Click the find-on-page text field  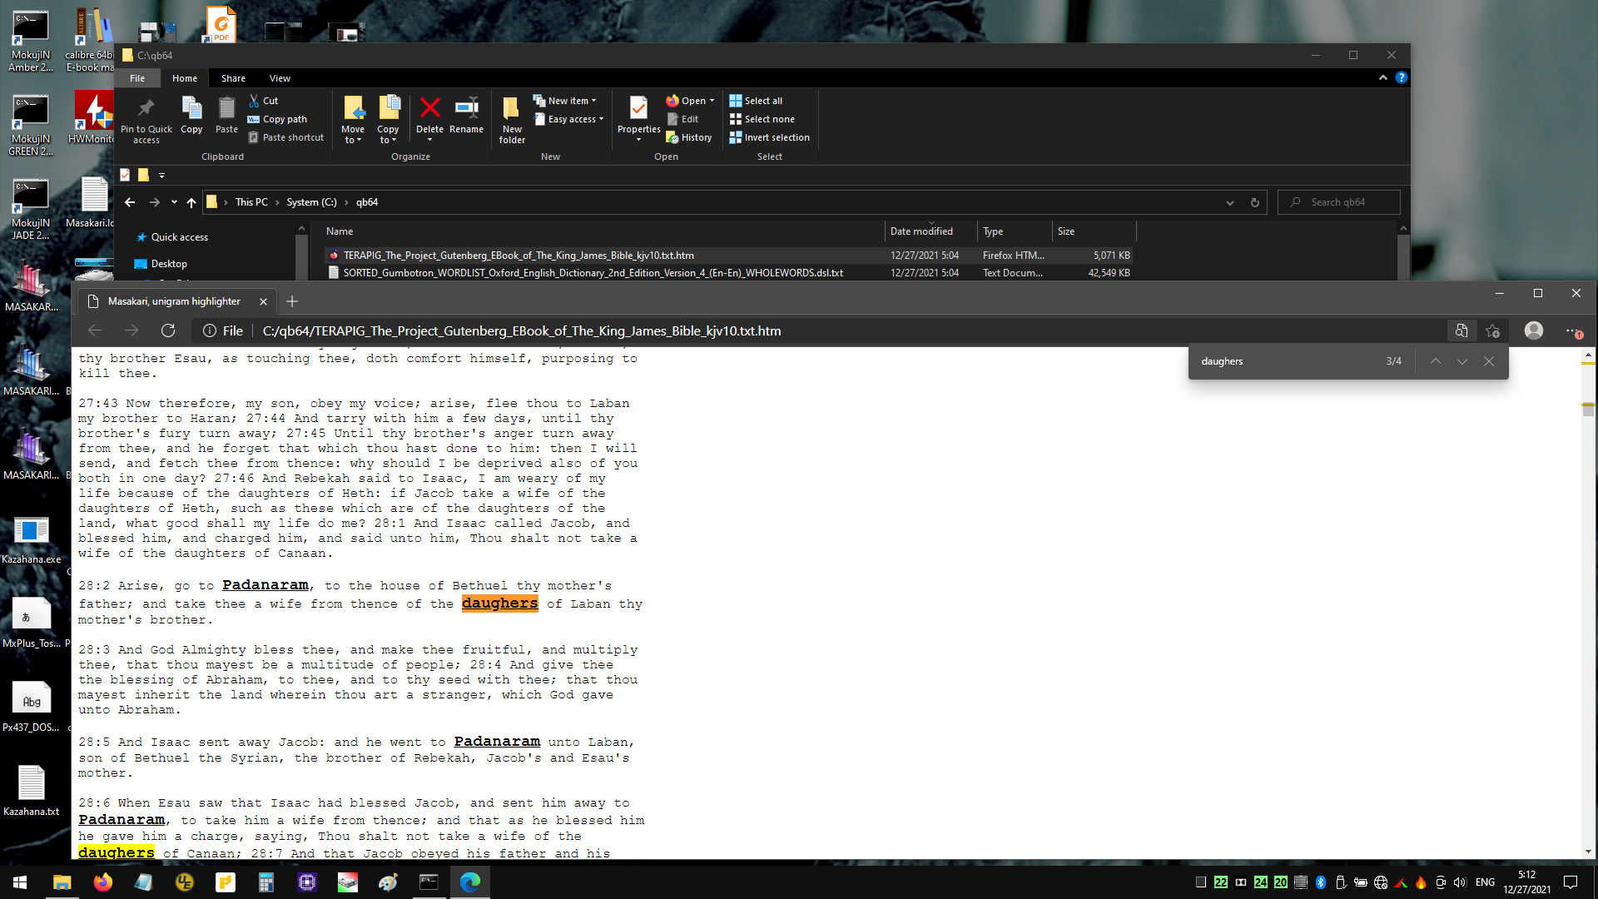(x=1286, y=361)
